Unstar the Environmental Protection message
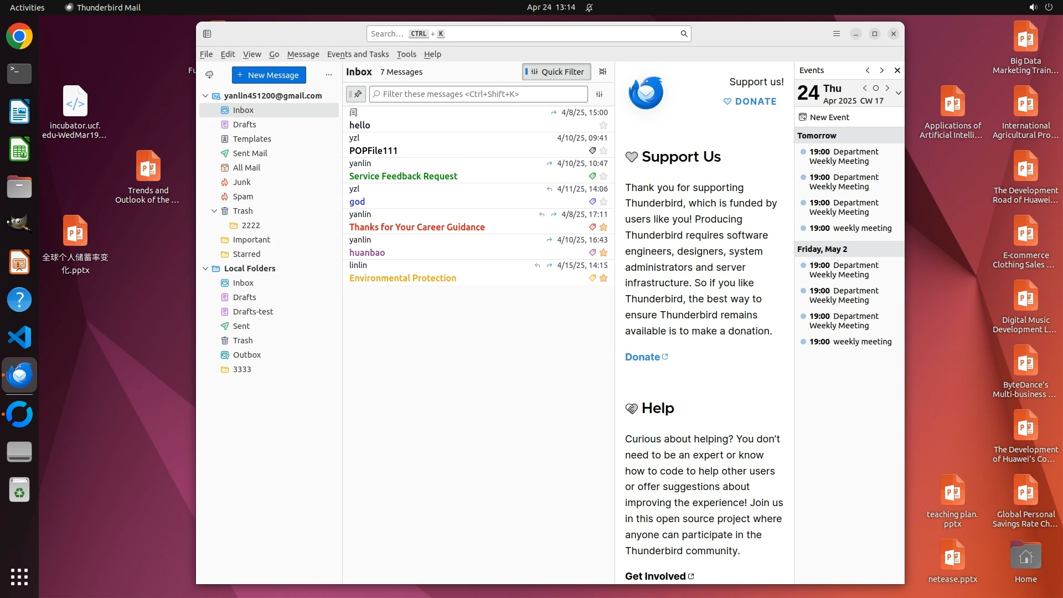1063x598 pixels. [x=603, y=278]
